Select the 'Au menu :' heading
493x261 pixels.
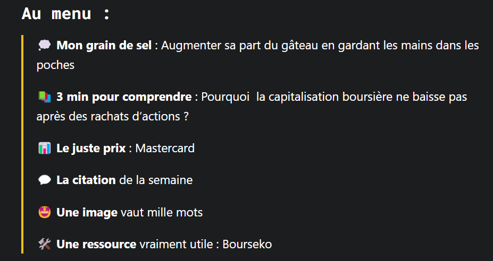pyautogui.click(x=66, y=14)
